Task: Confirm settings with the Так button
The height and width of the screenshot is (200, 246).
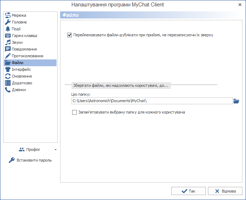Action: click(188, 191)
